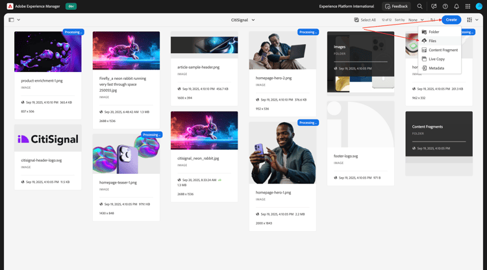Open the homepage-teaser-1.png thumbnail
This screenshot has width=487, height=270.
pos(126,154)
